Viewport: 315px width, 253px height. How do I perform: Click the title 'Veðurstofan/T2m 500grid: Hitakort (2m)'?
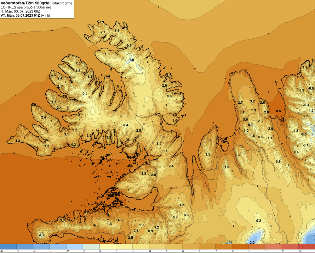(36, 3)
